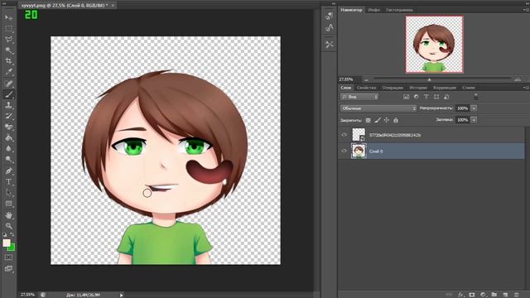
Task: Open the blend mode dropdown
Action: 378,108
